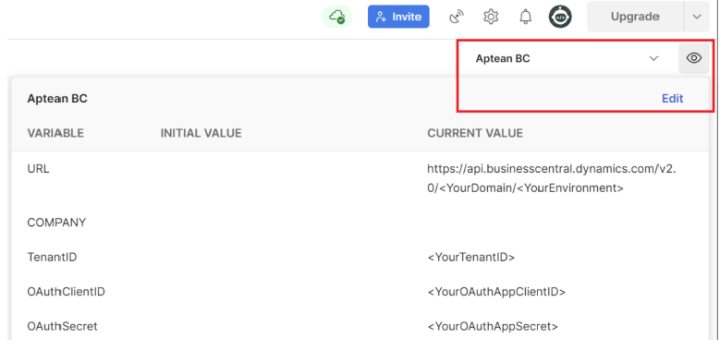Toggle the environment quick look eye icon

point(694,58)
